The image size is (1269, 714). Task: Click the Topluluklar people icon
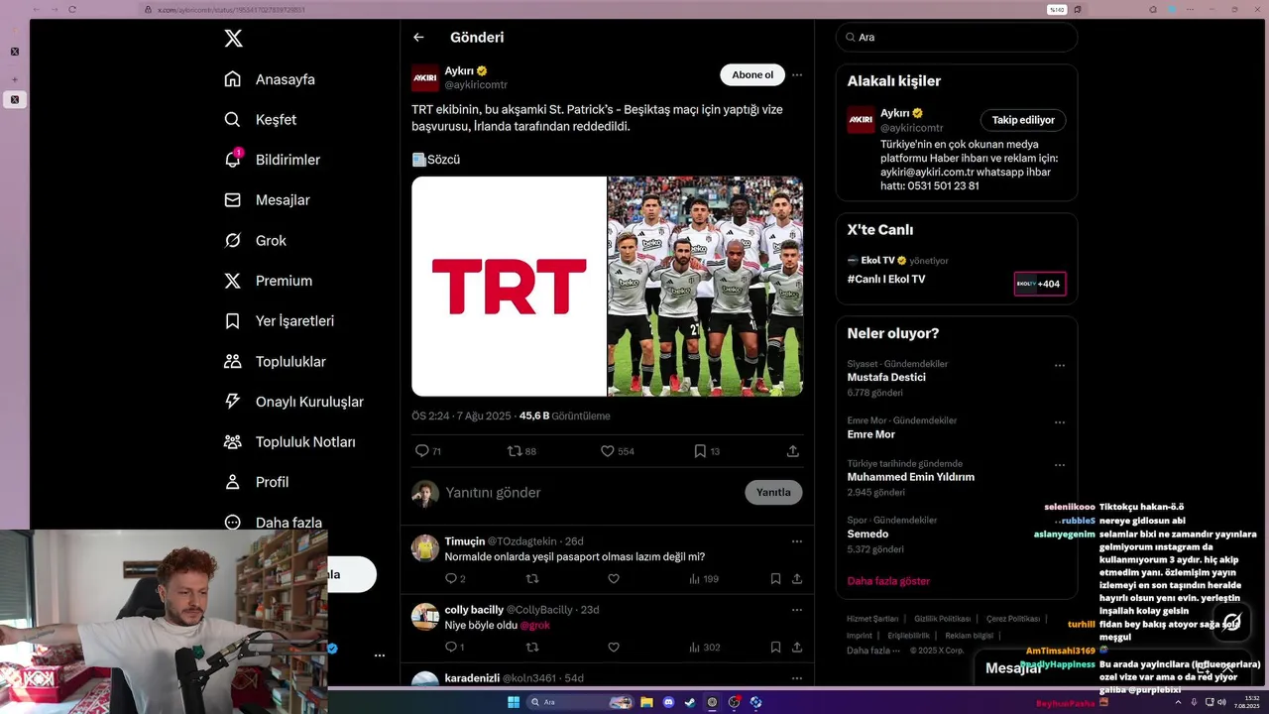pos(233,362)
